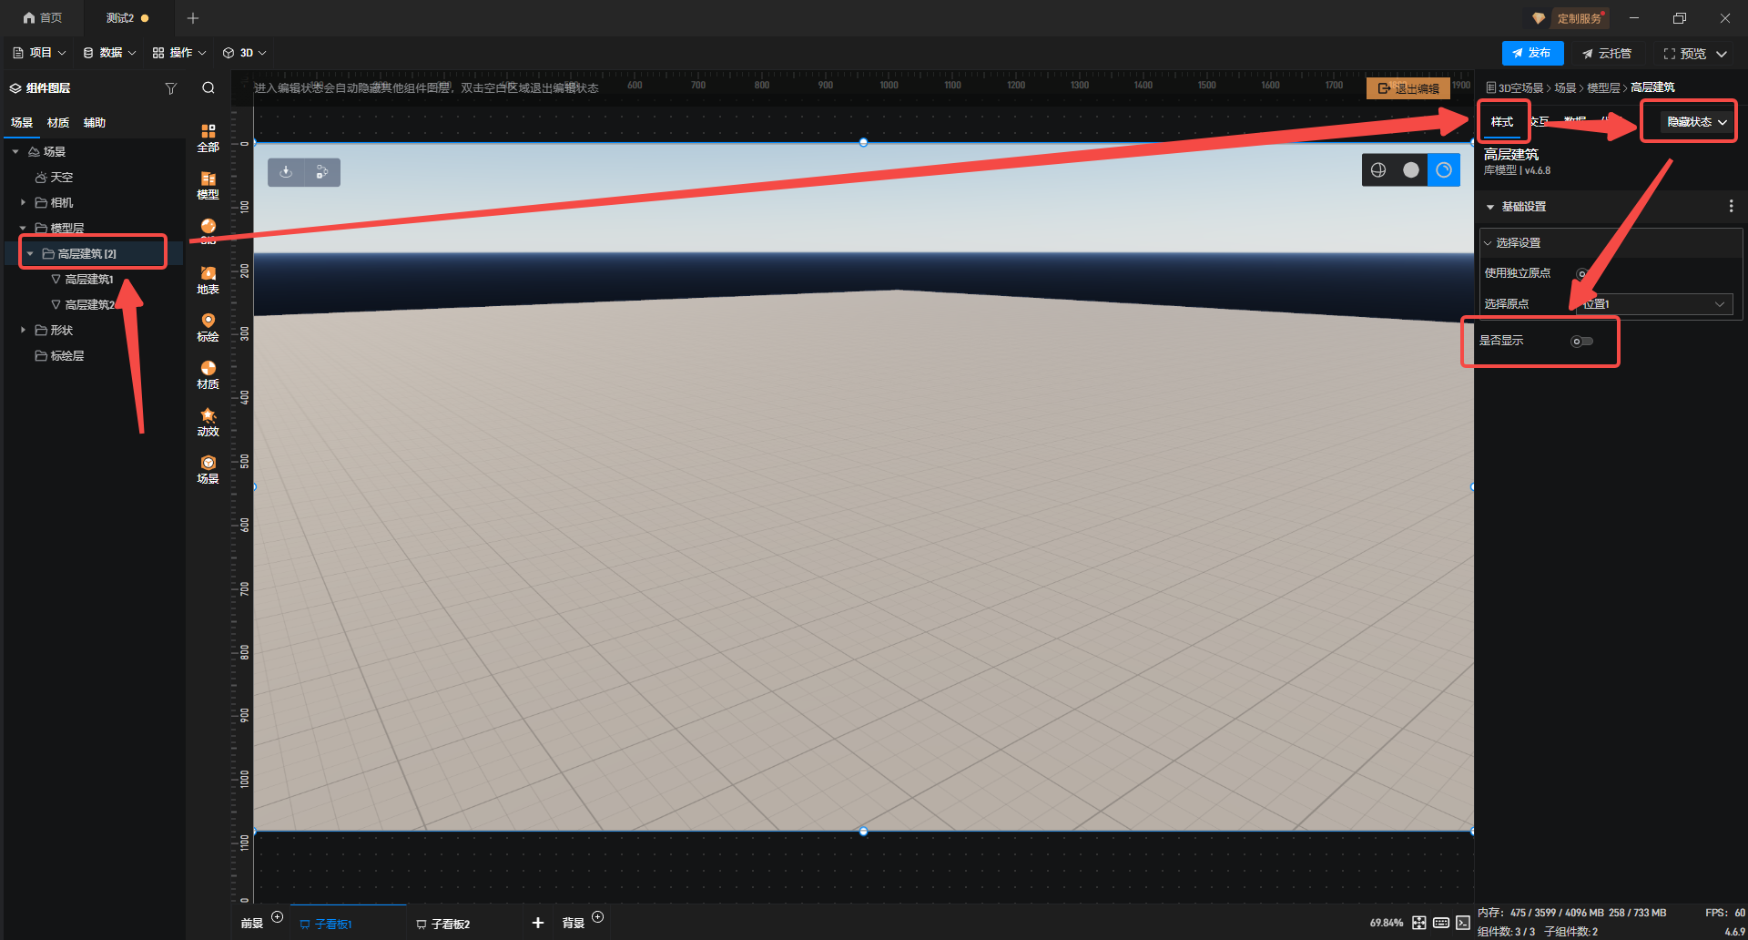Collapse the 基础设置 section
The image size is (1748, 940).
(1490, 207)
